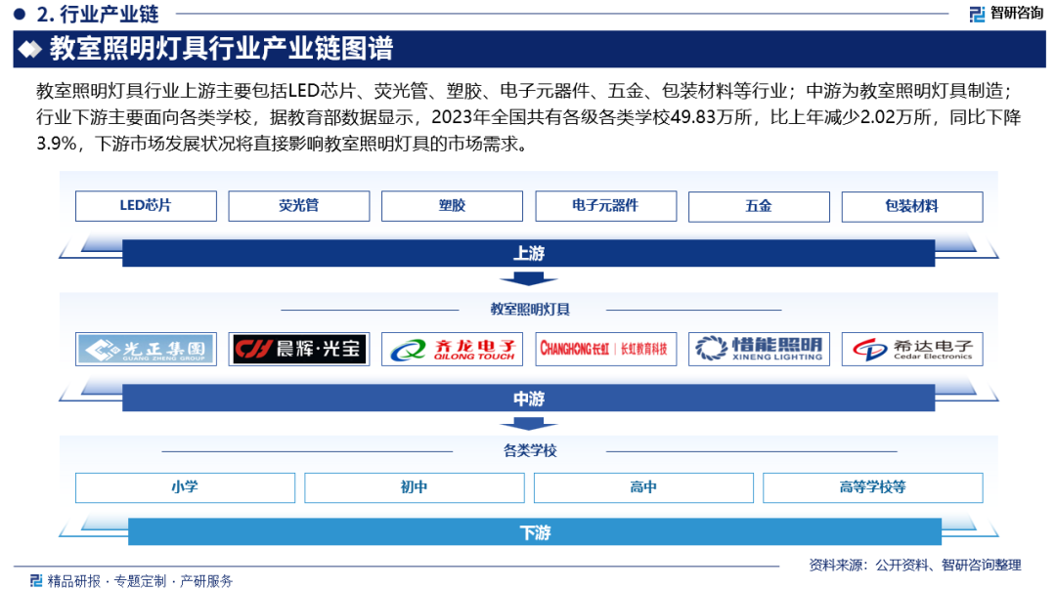Toggle the 五金 category box
The width and height of the screenshot is (1056, 590).
tap(759, 206)
